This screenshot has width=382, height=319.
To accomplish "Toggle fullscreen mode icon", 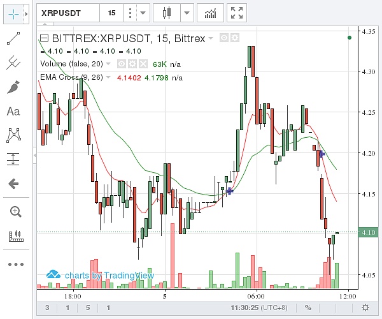I will [x=237, y=13].
